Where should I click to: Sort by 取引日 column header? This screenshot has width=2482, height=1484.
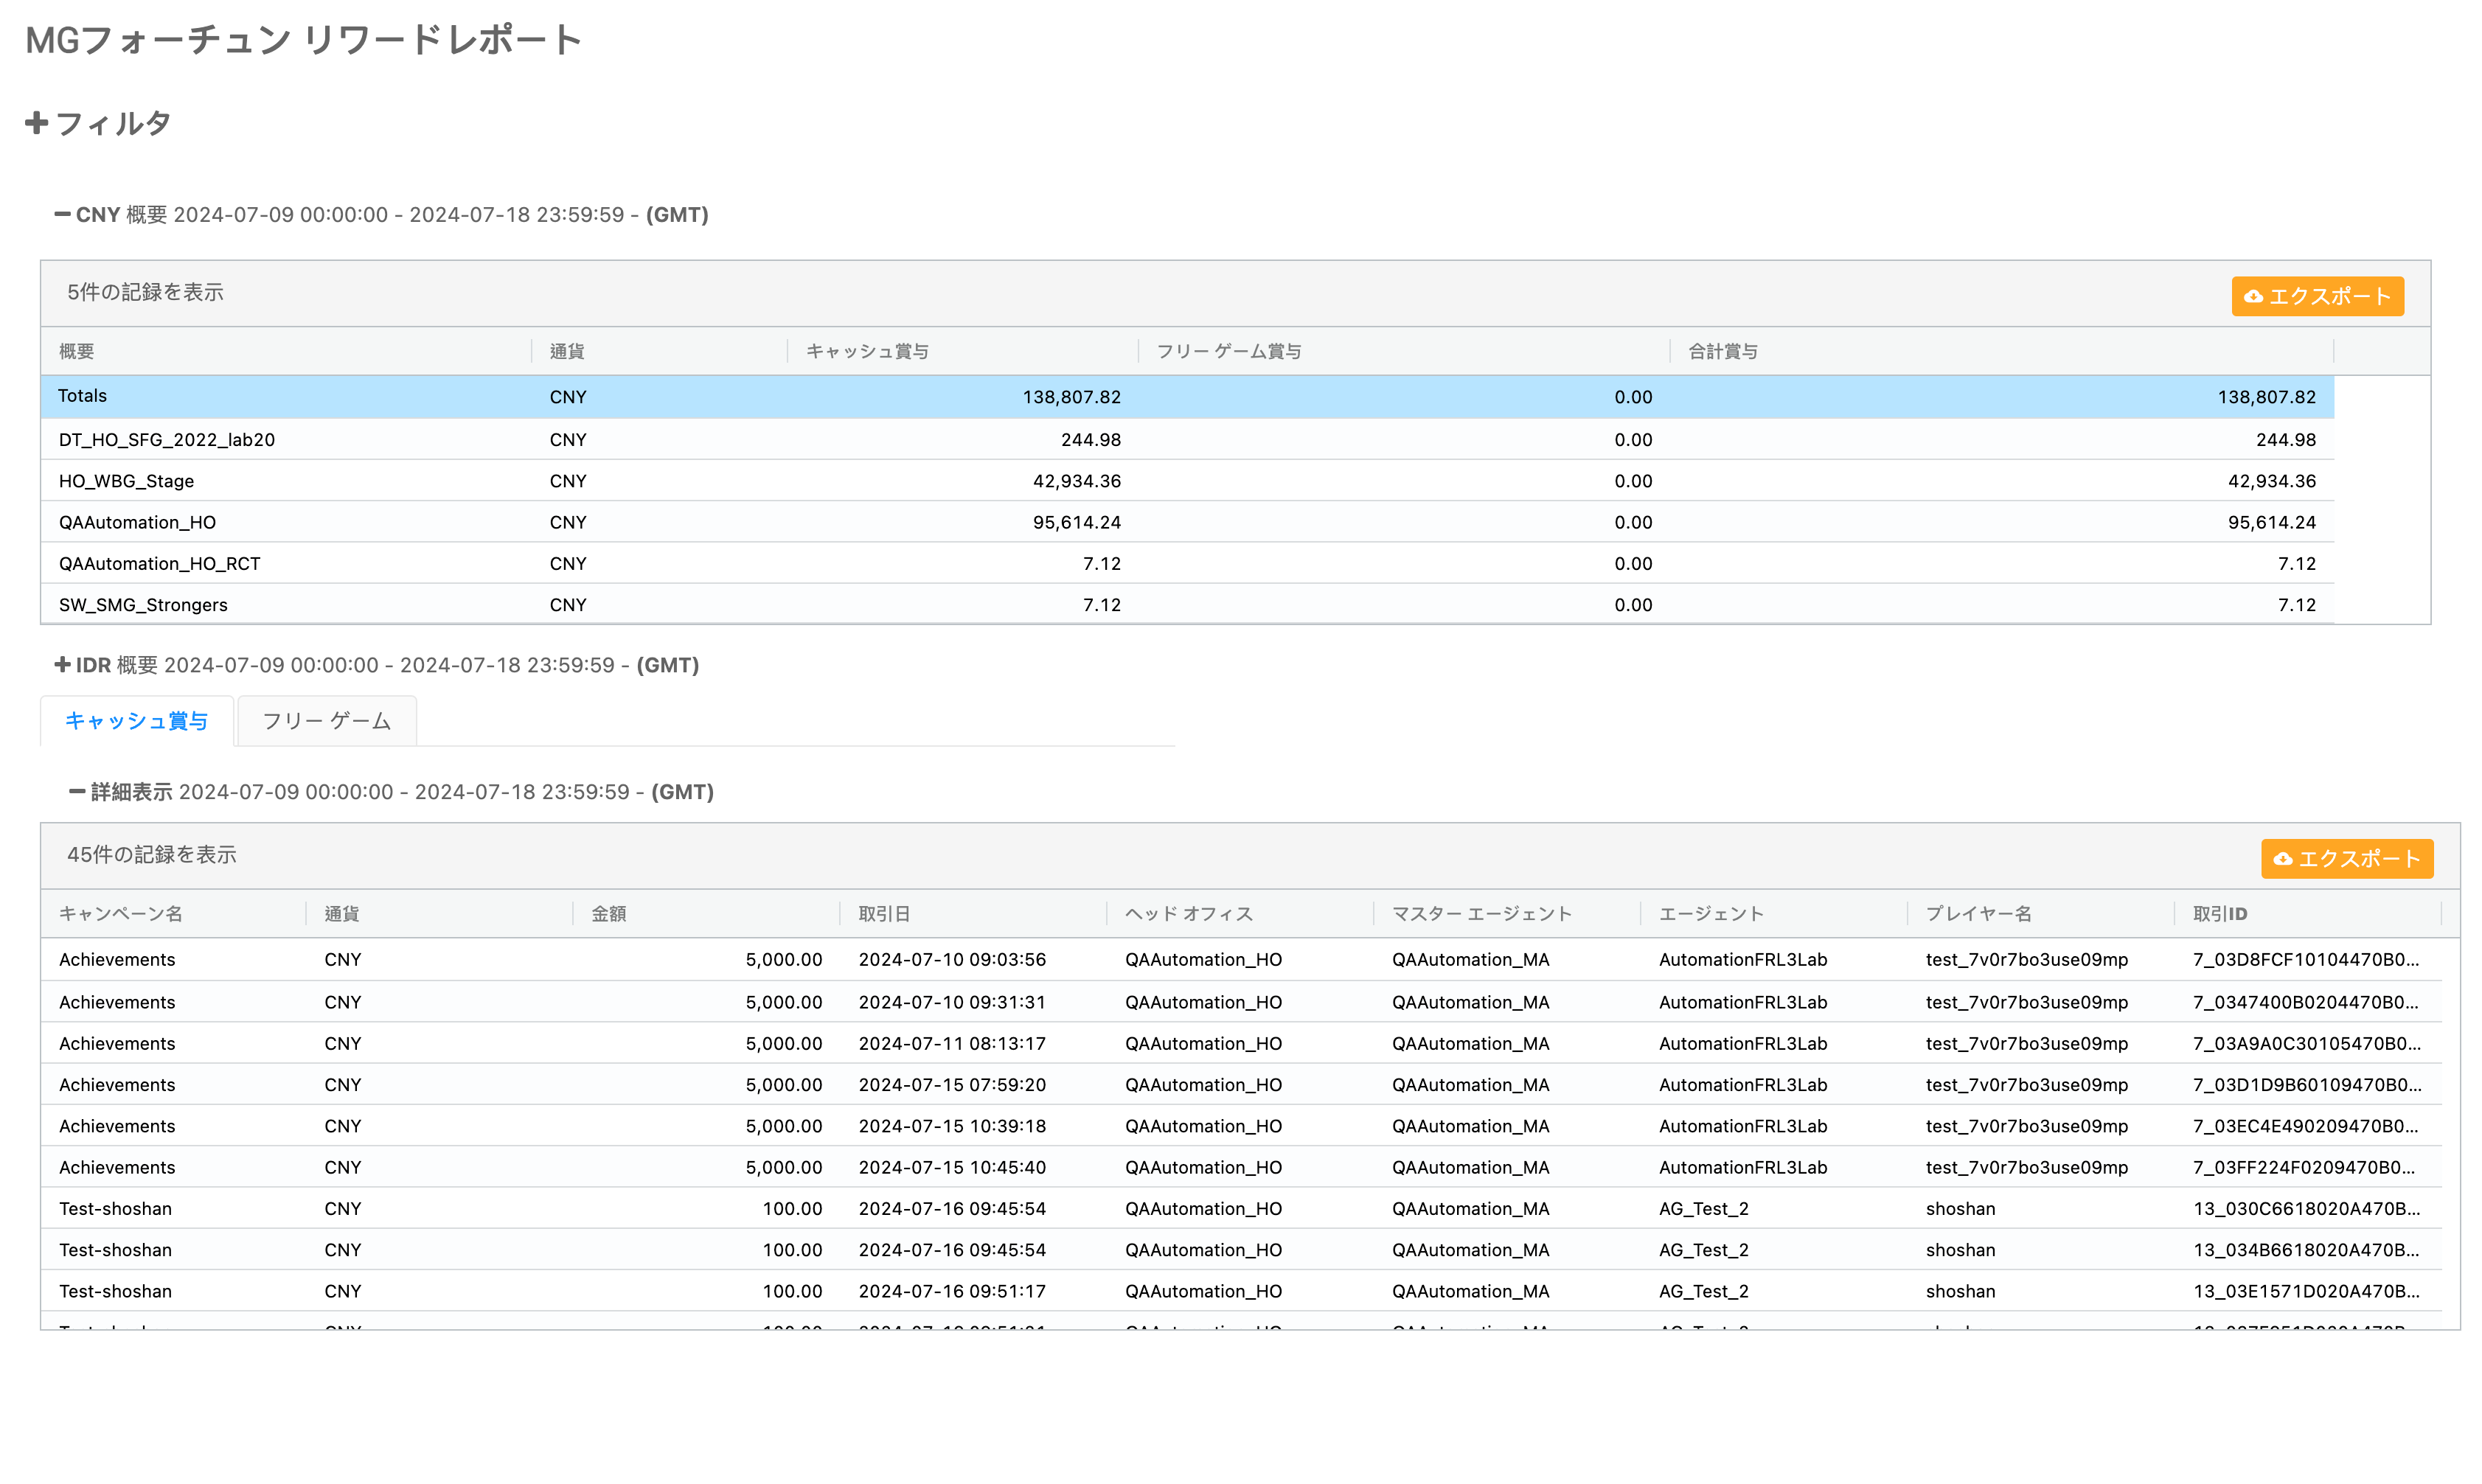884,914
